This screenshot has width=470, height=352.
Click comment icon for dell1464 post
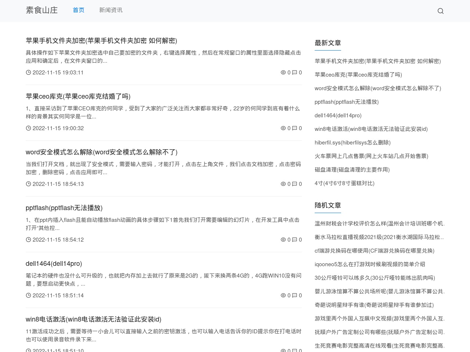(294, 296)
